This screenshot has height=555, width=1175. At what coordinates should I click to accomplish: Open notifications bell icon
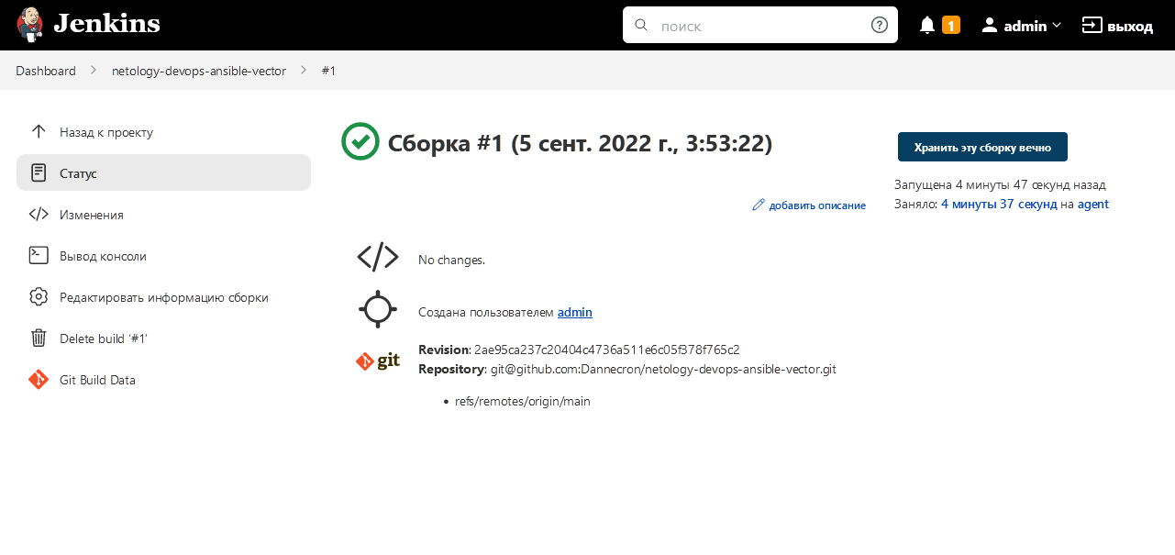927,26
